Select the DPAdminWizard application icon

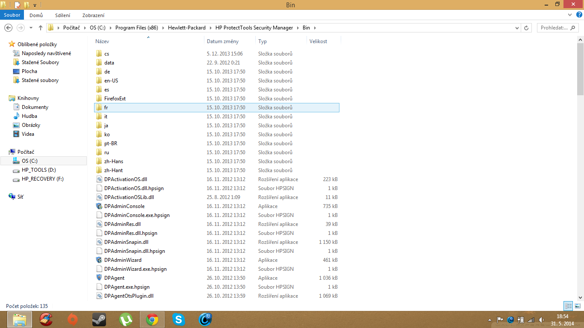[99, 260]
